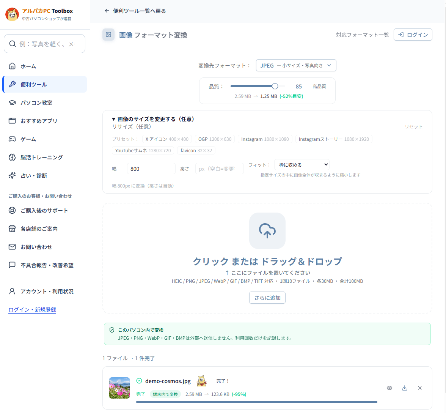
Task: Open パソコン教室 in the sidebar
Action: point(45,102)
